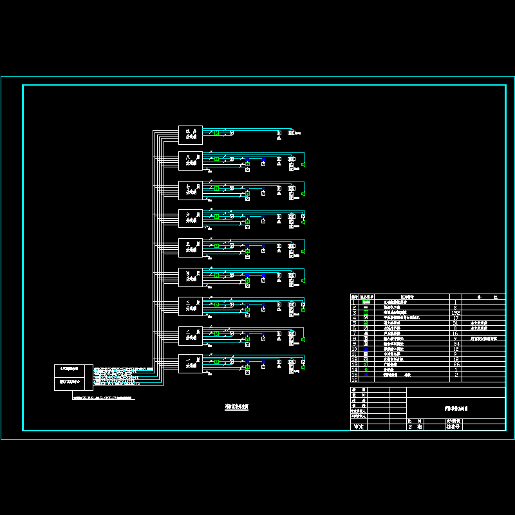Select the topmost machine-room junction box
515x515 pixels.
(x=191, y=135)
